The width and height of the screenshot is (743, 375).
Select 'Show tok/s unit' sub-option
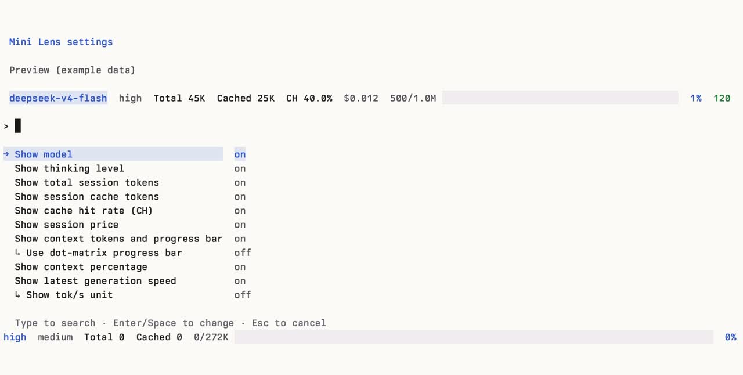pyautogui.click(x=64, y=295)
